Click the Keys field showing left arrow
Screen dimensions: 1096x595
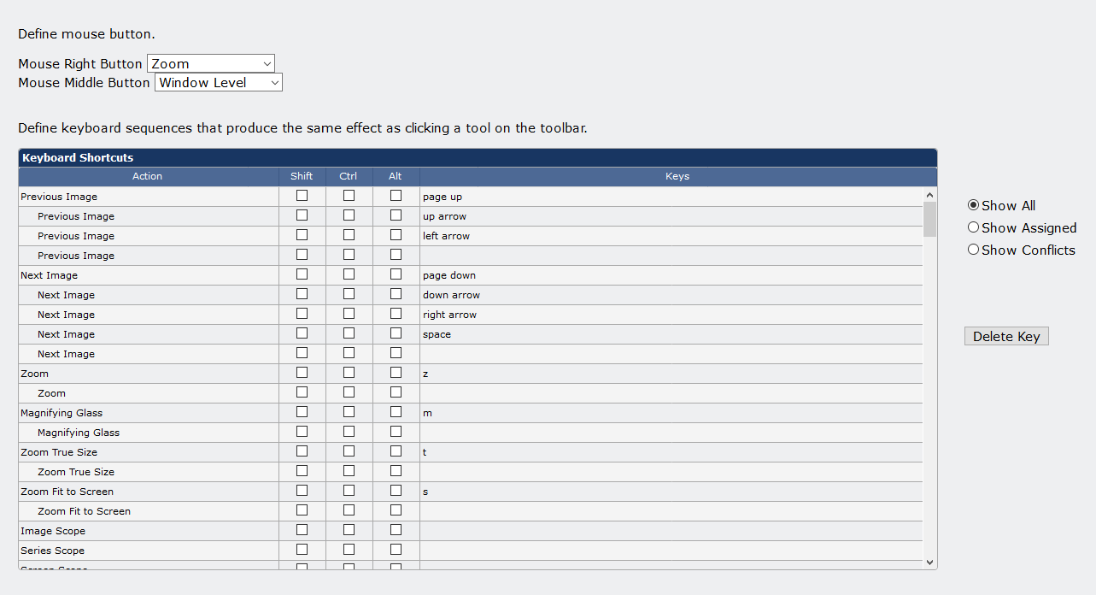click(671, 236)
